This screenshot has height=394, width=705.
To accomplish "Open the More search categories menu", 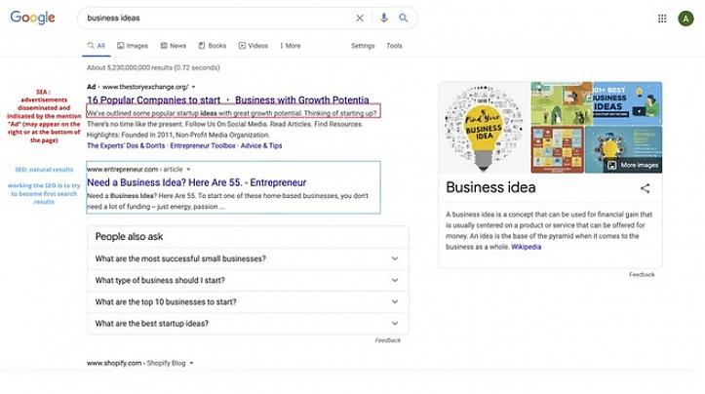I will [x=290, y=46].
